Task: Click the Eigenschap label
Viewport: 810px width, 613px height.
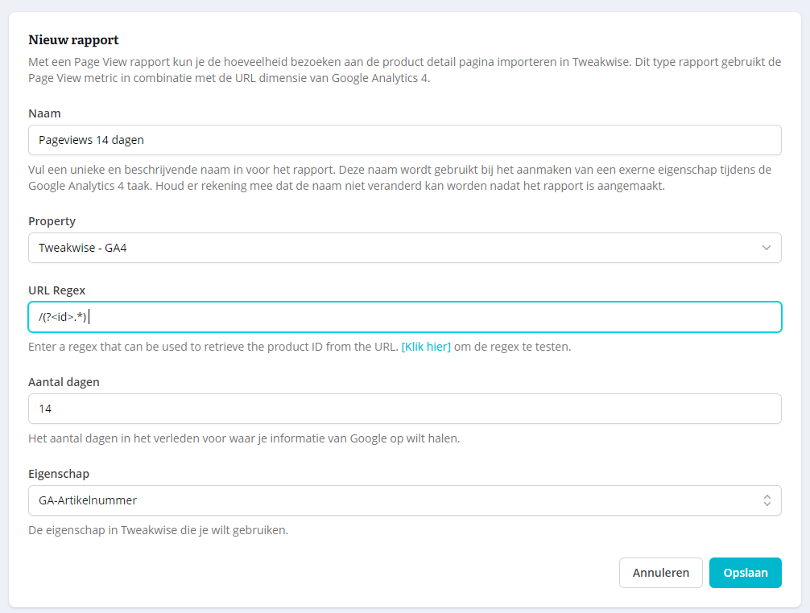Action: click(x=59, y=474)
